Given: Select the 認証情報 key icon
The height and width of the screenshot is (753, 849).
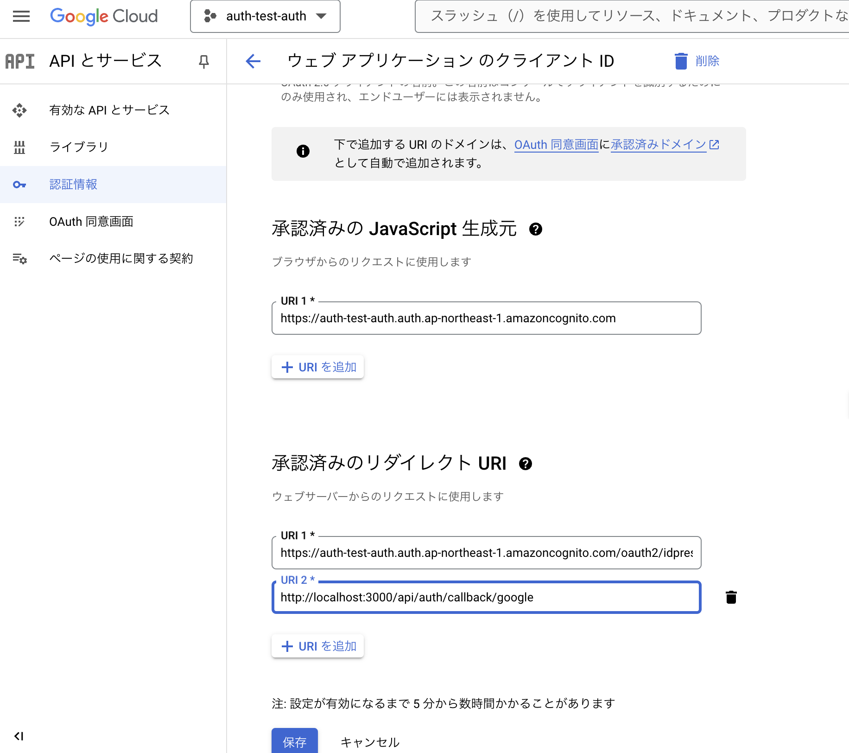Looking at the screenshot, I should pos(19,184).
